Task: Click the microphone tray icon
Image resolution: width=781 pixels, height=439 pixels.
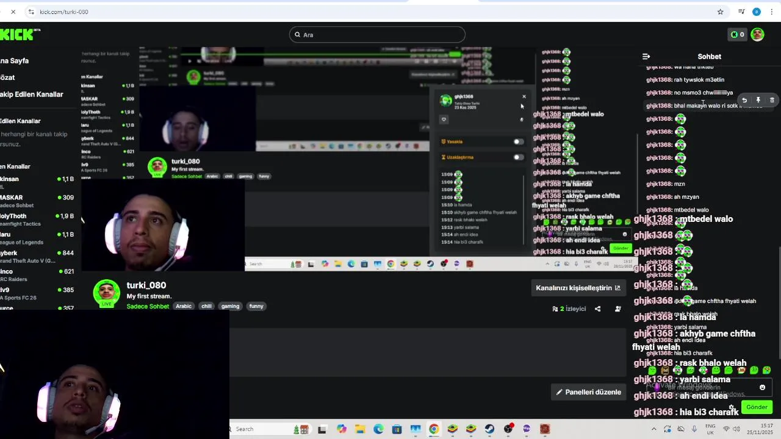Action: coord(694,429)
